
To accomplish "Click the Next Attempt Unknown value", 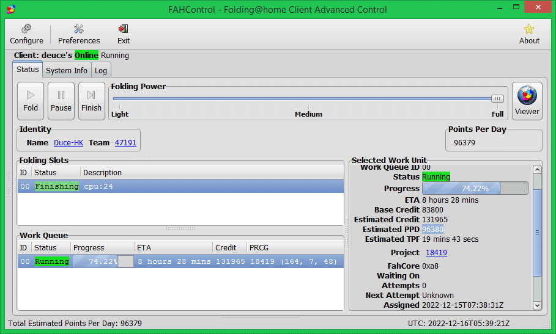I will coord(438,296).
